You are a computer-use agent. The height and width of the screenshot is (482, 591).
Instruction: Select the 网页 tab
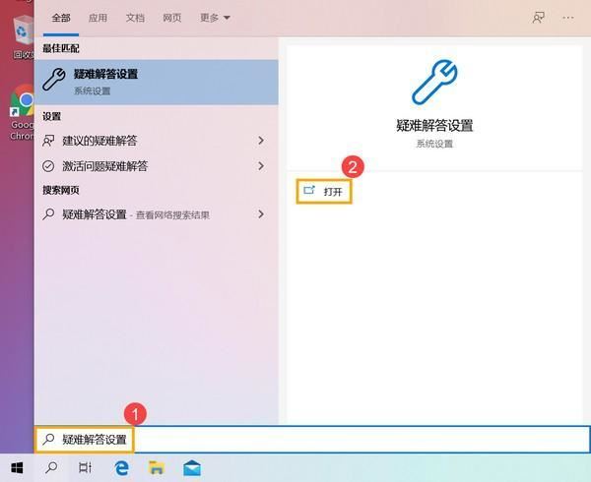coord(171,18)
